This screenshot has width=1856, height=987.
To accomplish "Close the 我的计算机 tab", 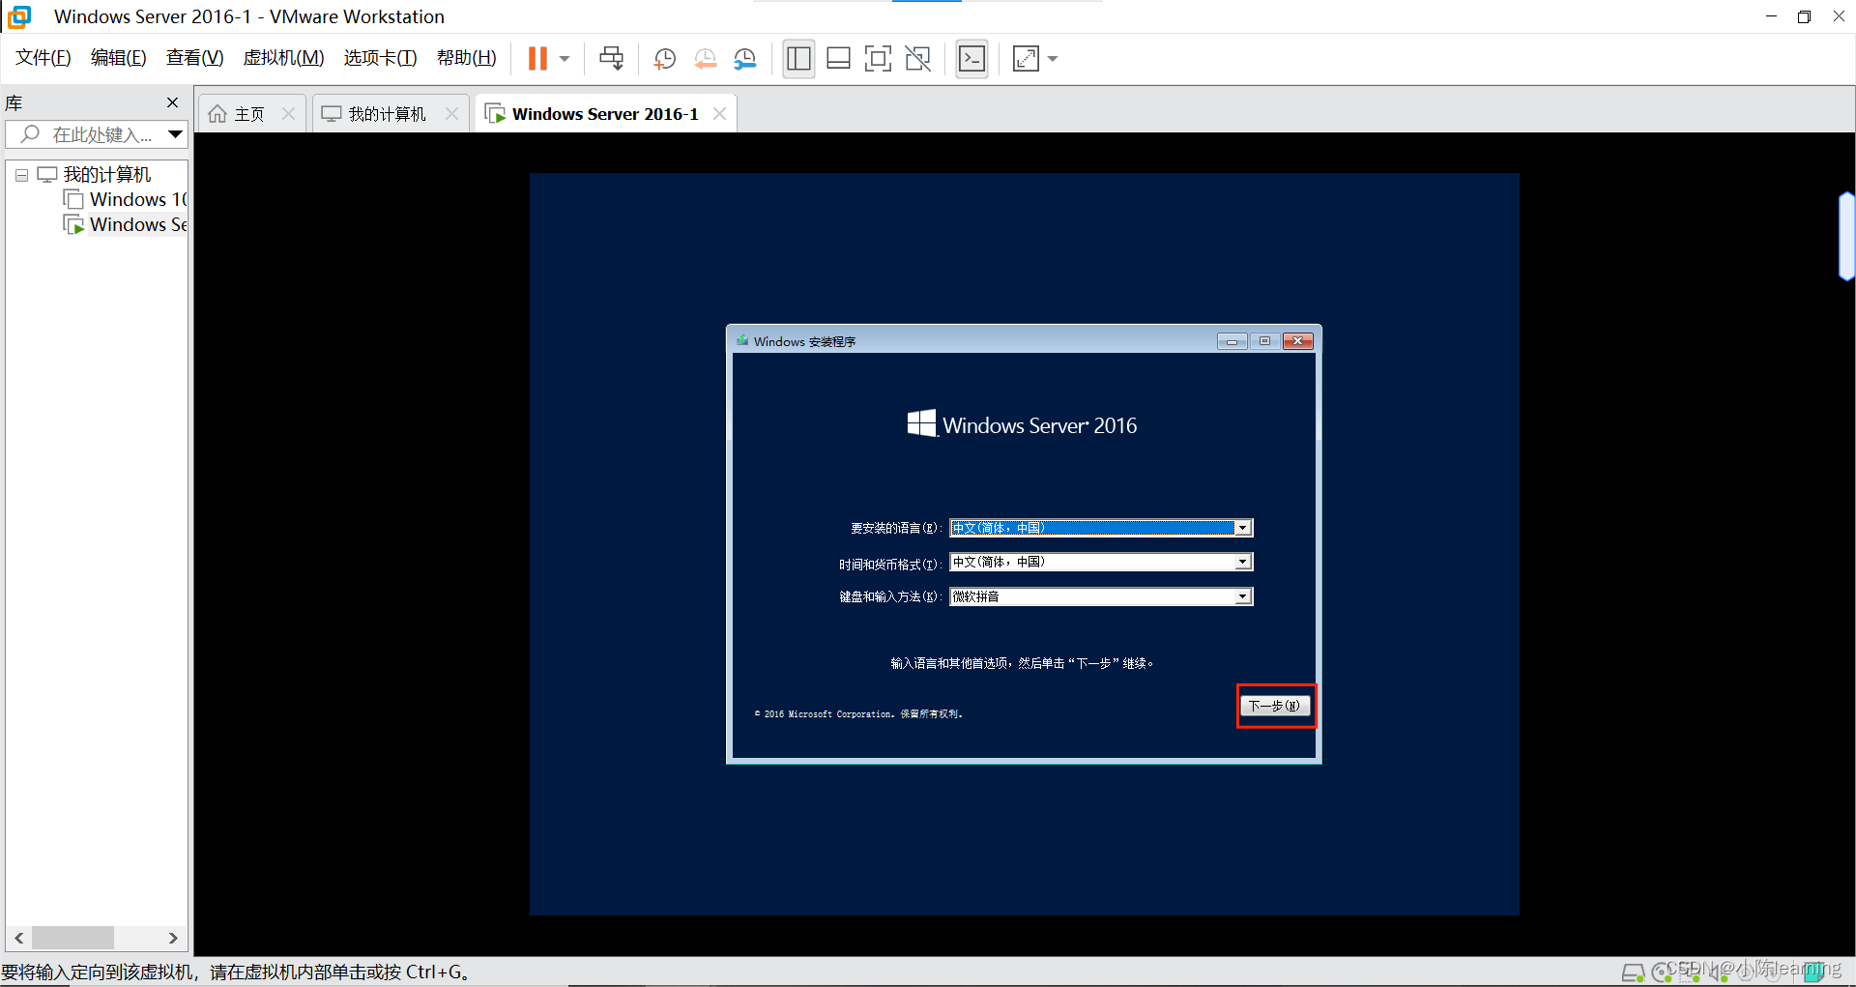I will [x=451, y=114].
